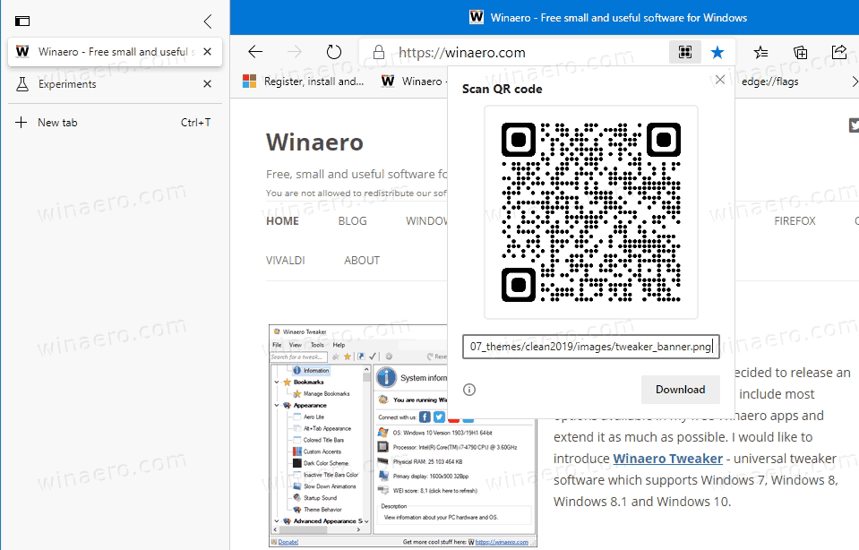Open the edge://flags bookmark
Image resolution: width=859 pixels, height=550 pixels.
(769, 82)
